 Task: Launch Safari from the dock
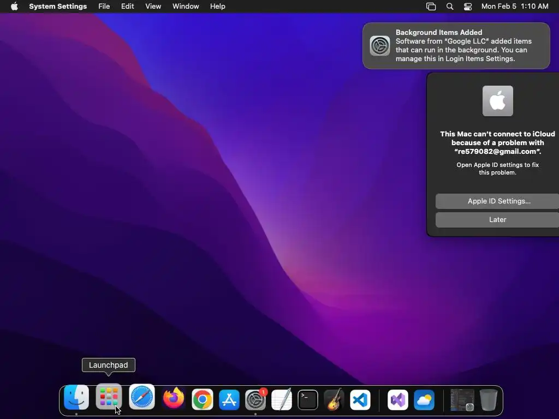tap(141, 397)
